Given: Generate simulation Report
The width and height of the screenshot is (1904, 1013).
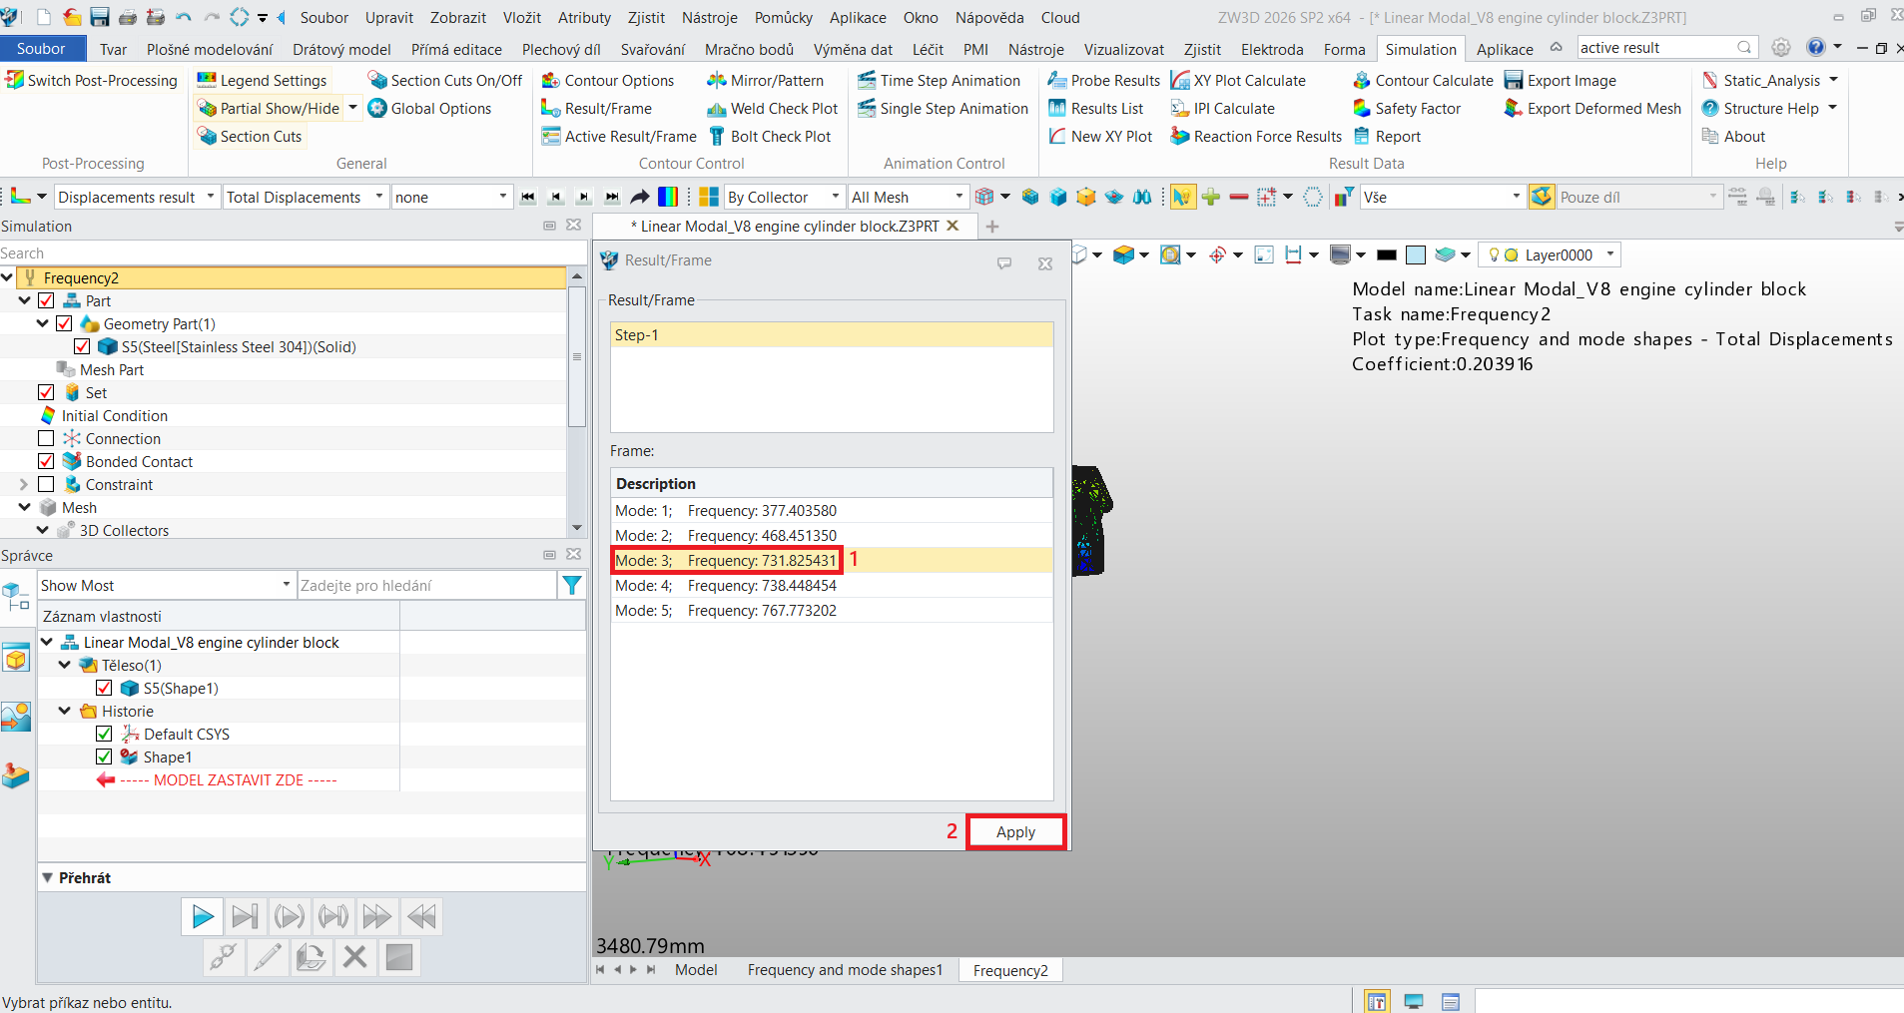Looking at the screenshot, I should [x=1387, y=137].
